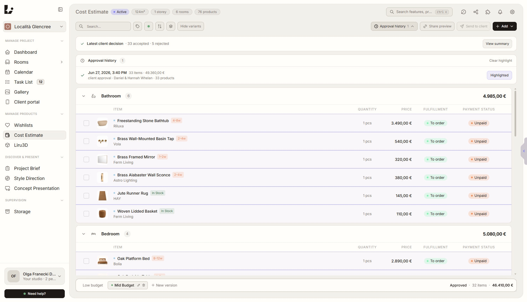Click the To order status of Bathtub

pyautogui.click(x=435, y=123)
